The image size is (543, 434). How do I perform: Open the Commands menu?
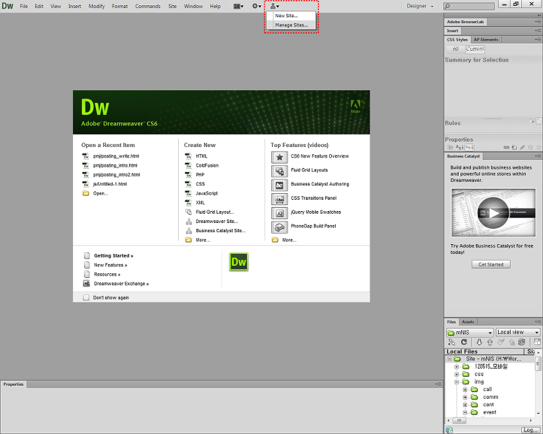pos(148,6)
